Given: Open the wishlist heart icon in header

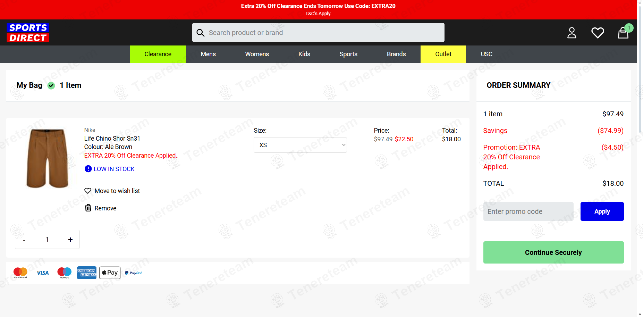Looking at the screenshot, I should (x=598, y=33).
